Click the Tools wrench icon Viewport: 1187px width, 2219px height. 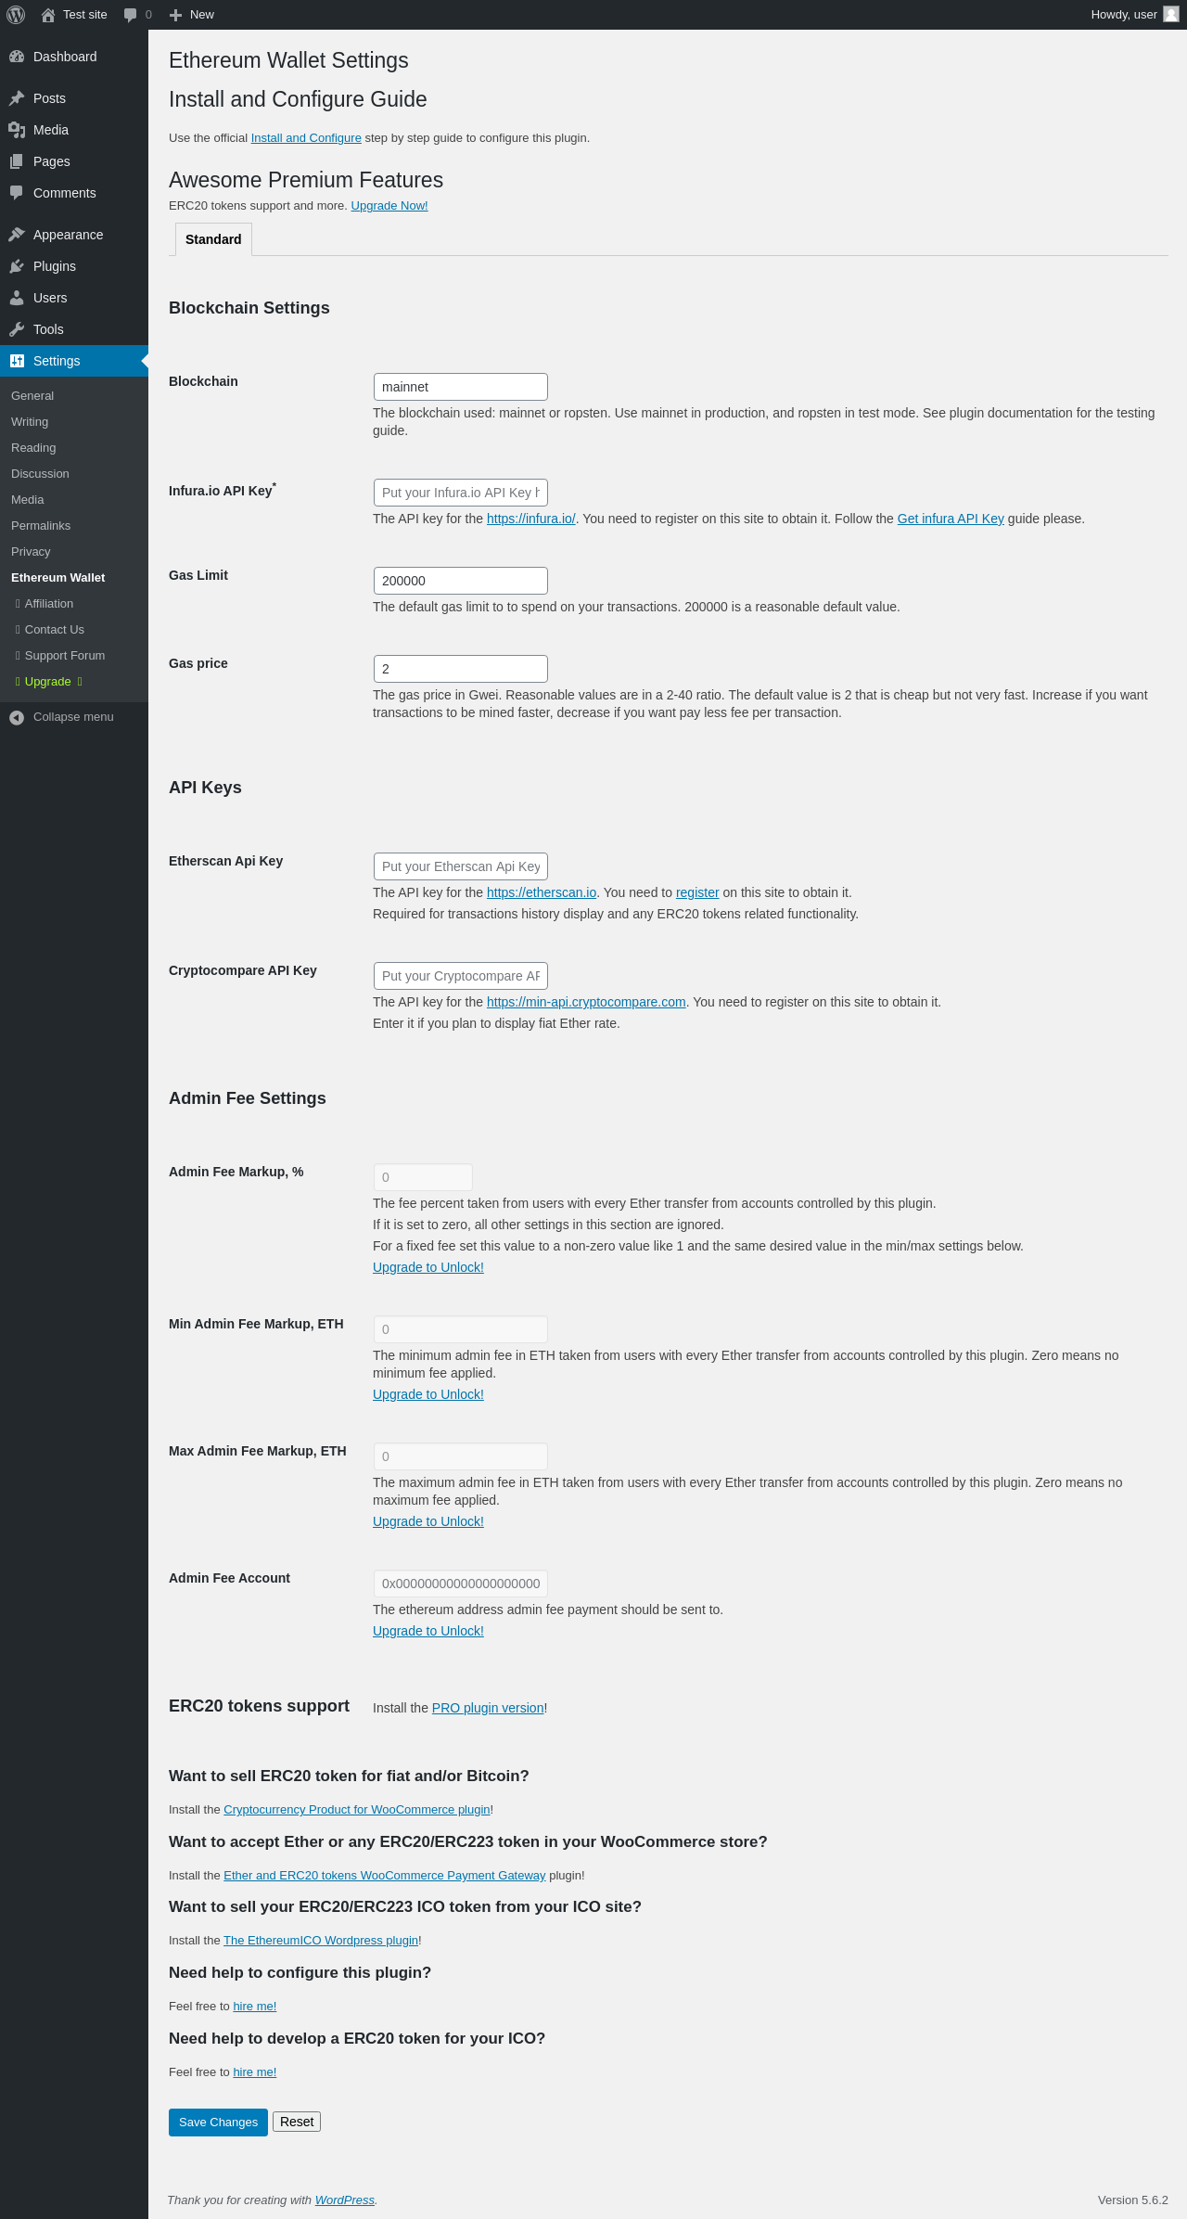point(17,329)
